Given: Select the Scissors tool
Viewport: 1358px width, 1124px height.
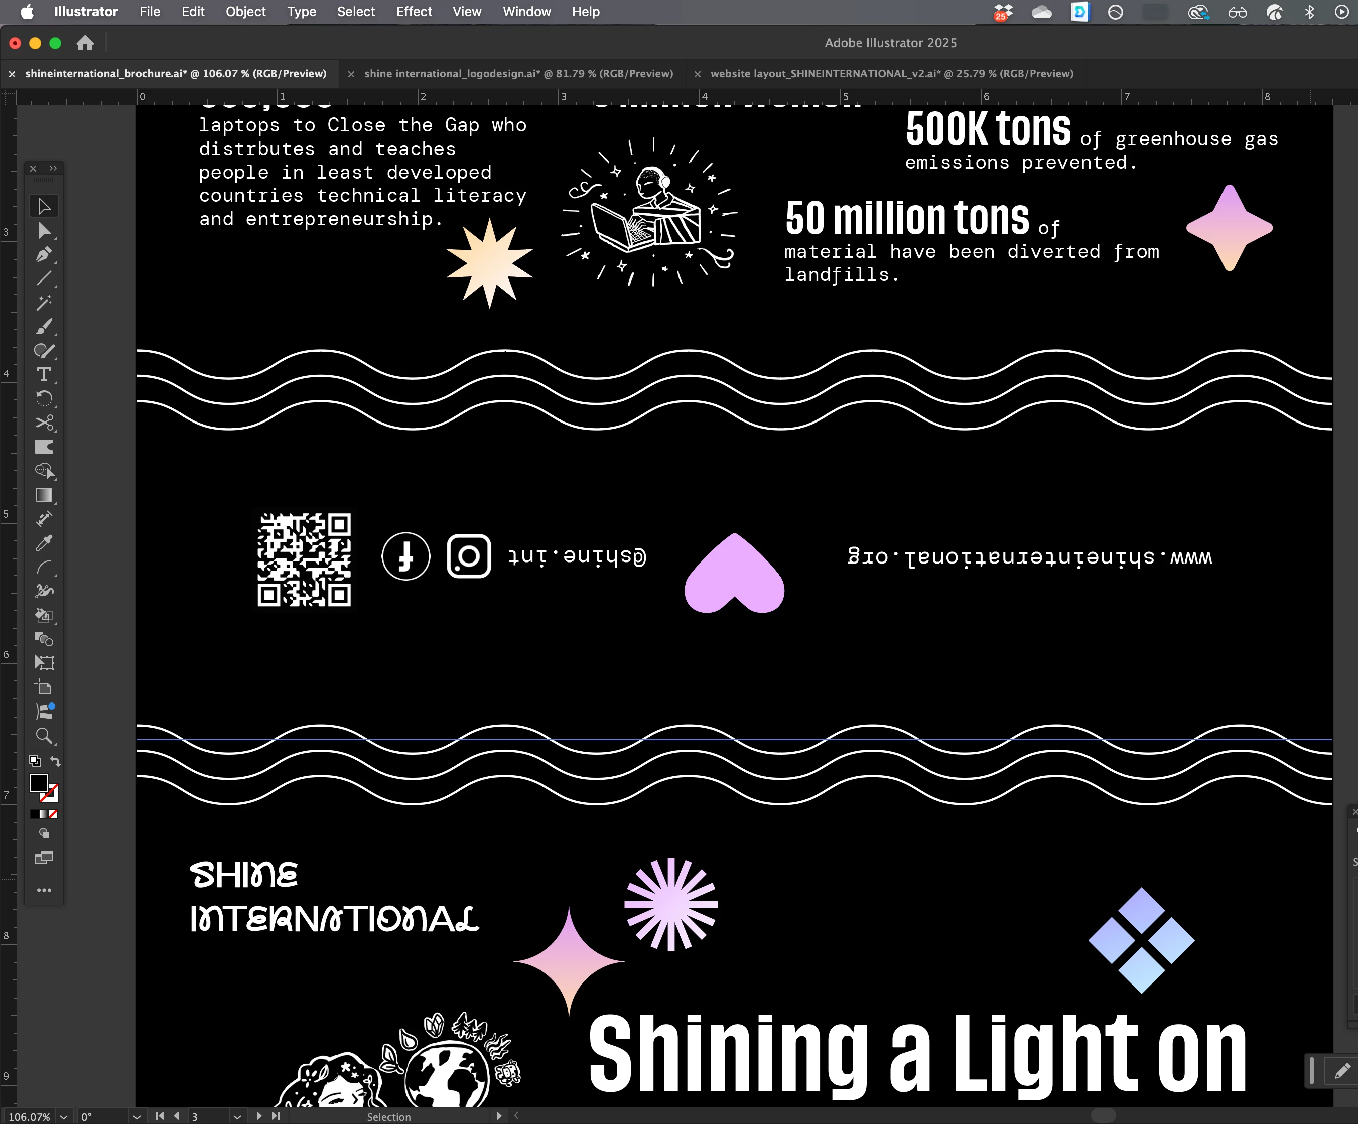Looking at the screenshot, I should (x=44, y=423).
